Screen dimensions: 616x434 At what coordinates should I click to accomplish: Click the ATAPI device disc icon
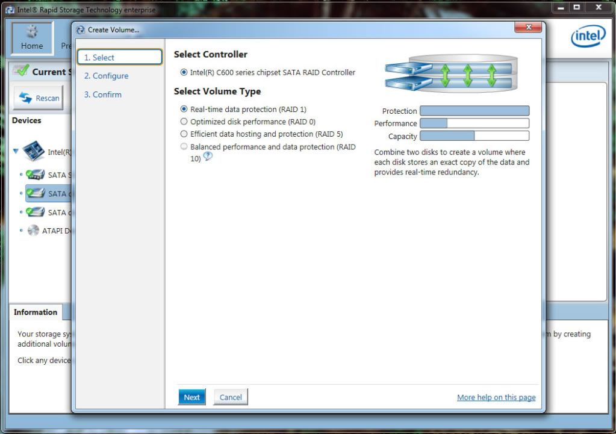click(33, 231)
